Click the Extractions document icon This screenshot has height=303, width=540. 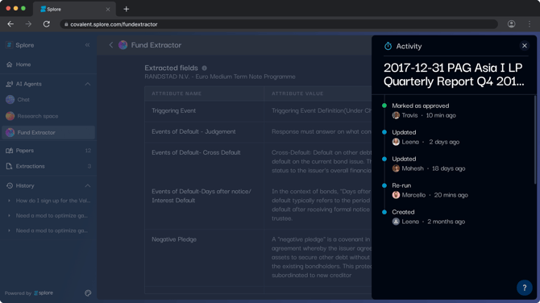point(10,166)
